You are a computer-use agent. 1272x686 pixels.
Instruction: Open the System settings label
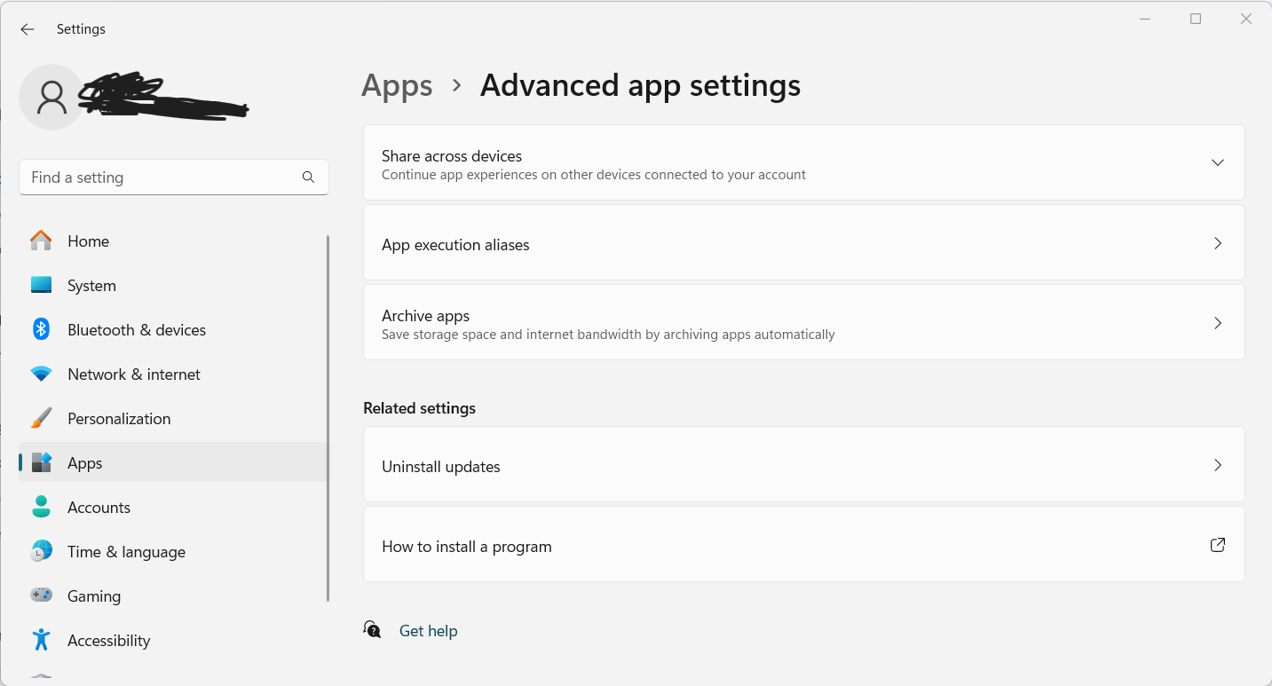(x=91, y=286)
